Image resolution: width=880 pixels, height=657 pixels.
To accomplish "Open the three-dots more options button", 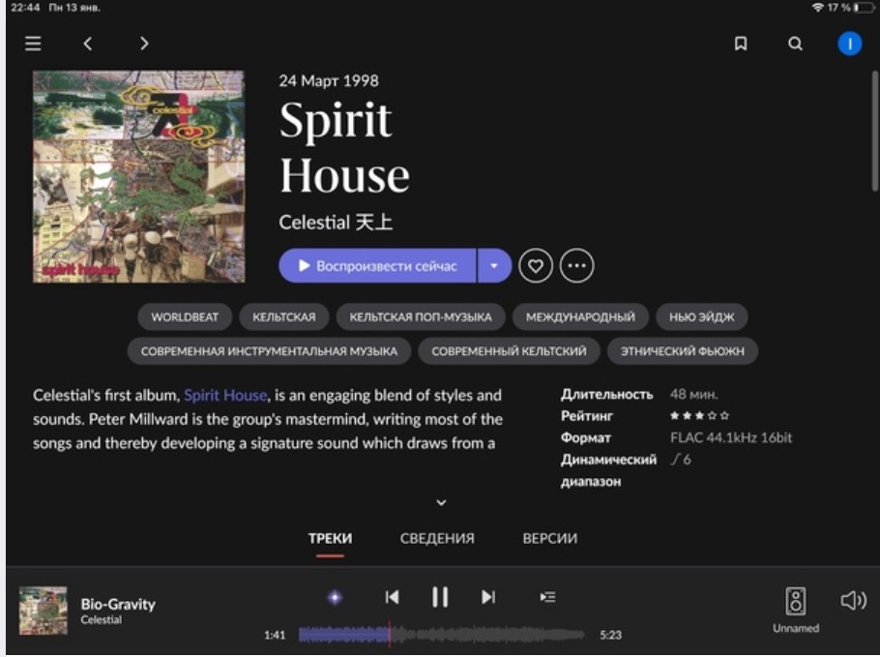I will [576, 266].
